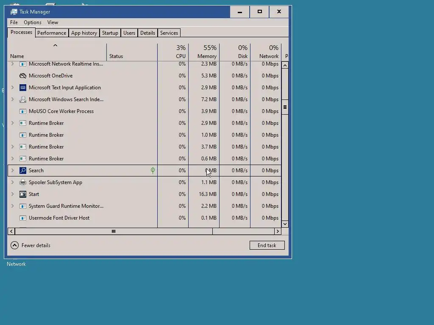Image resolution: width=434 pixels, height=325 pixels.
Task: Expand the Runtime Broker using 3.7 MB
Action: click(x=12, y=147)
